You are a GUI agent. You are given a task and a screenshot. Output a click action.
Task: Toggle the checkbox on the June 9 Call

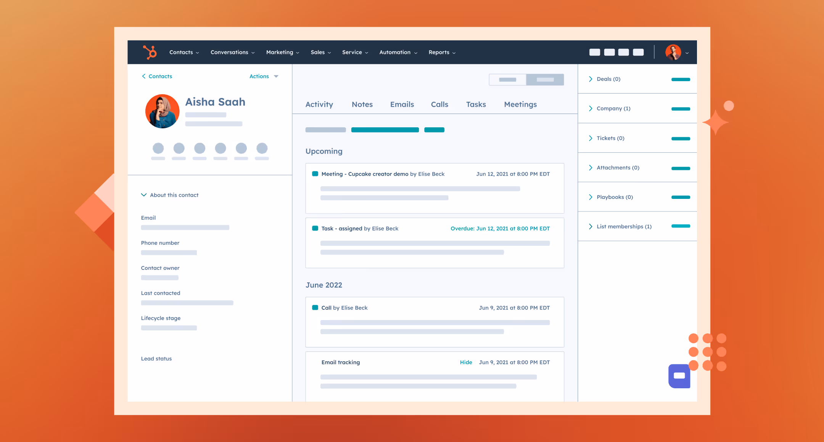pos(315,307)
